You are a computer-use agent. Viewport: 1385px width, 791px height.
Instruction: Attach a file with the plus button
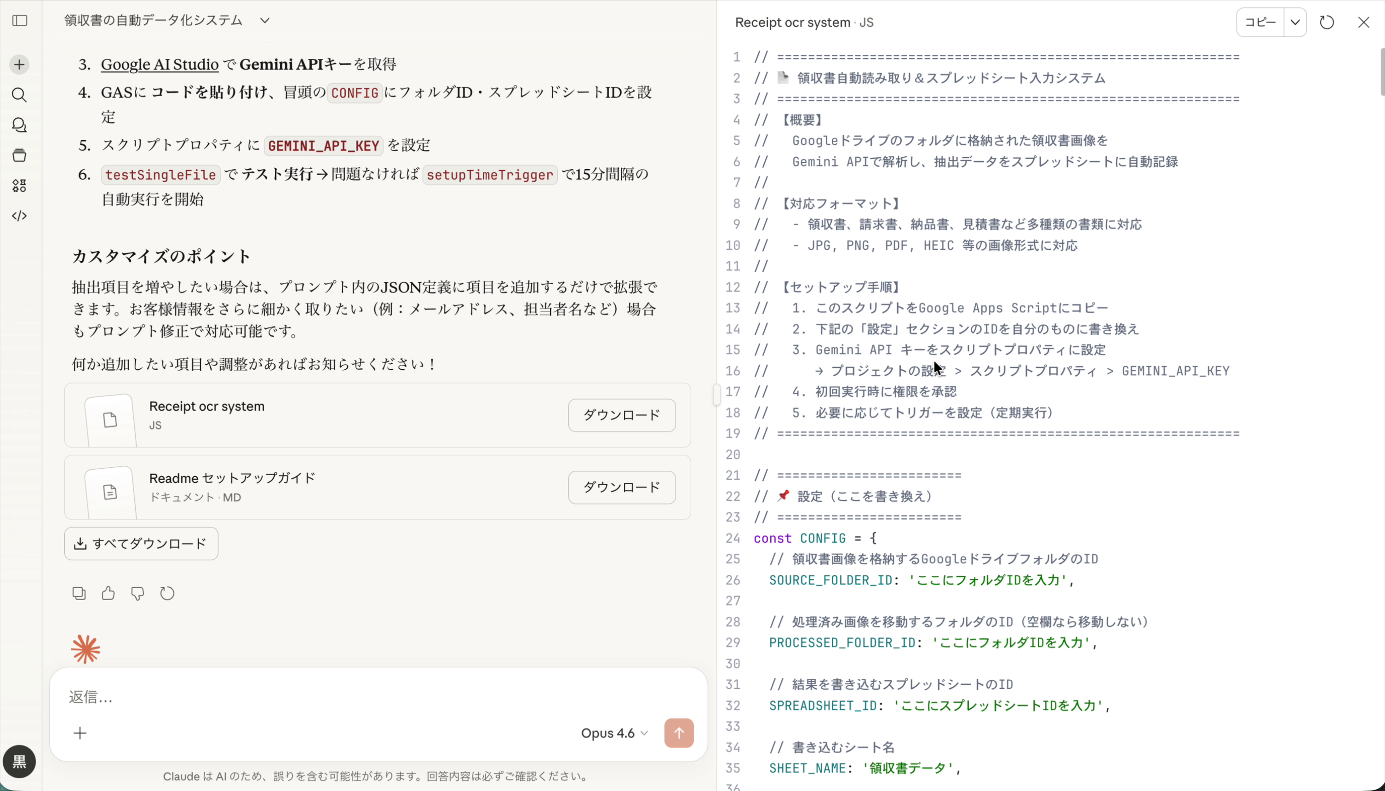80,733
